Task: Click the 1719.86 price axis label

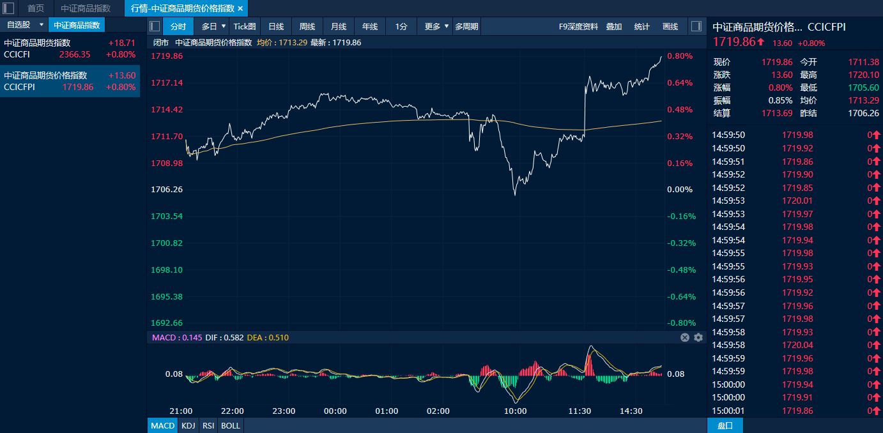Action: coord(167,56)
